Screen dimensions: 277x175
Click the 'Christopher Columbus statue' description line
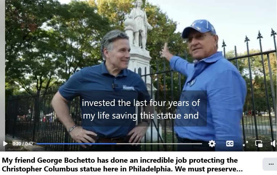[x=122, y=169]
